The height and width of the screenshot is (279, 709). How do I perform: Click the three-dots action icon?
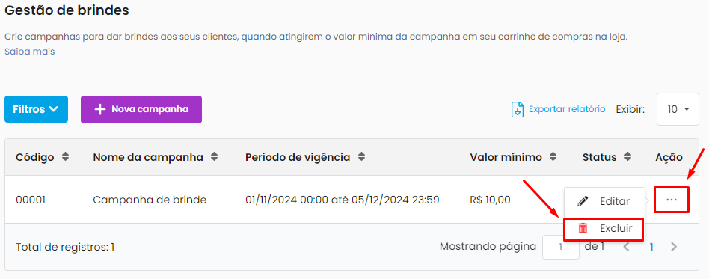[672, 200]
